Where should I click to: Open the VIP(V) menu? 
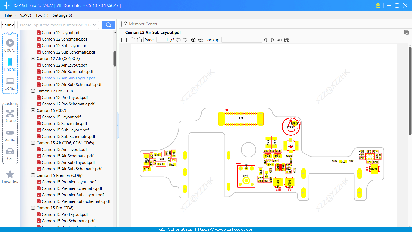coord(25,15)
